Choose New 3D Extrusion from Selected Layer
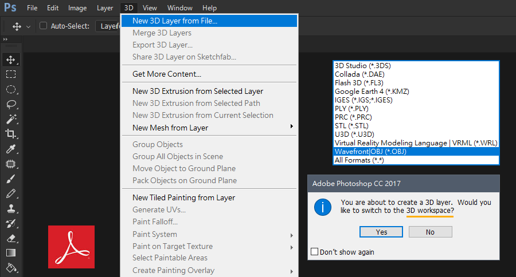This screenshot has width=516, height=277. pyautogui.click(x=209, y=91)
